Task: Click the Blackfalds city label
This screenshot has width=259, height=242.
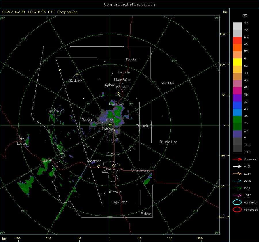Action: tap(122, 80)
